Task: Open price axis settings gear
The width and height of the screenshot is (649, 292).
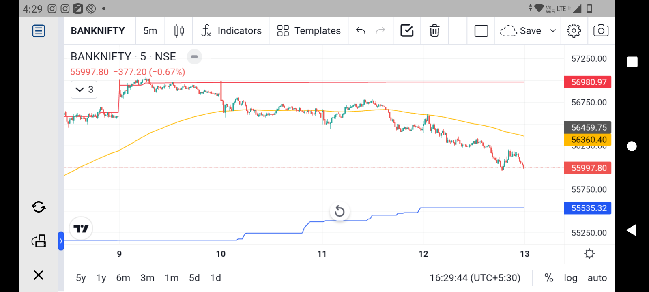Action: [589, 254]
